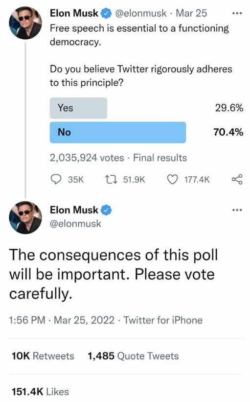Click the reply speech bubble icon

coord(56,179)
